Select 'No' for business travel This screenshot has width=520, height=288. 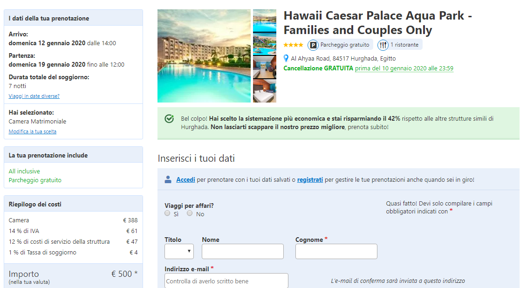click(x=190, y=213)
